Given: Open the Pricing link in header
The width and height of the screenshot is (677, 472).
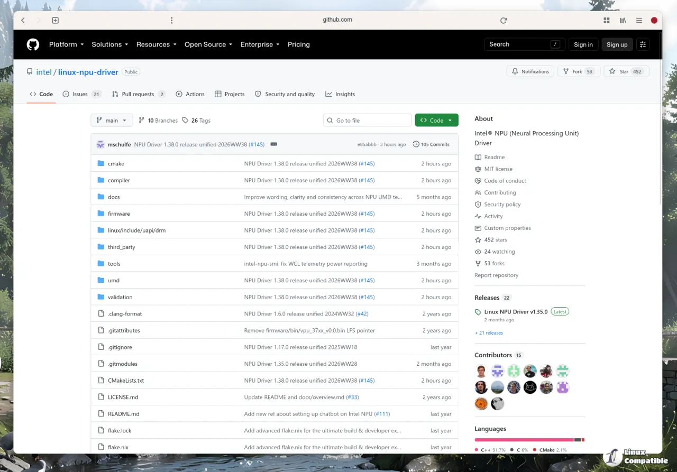Looking at the screenshot, I should (x=299, y=44).
